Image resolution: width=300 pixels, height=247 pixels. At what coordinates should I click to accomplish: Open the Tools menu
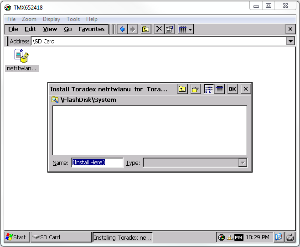pos(73,19)
